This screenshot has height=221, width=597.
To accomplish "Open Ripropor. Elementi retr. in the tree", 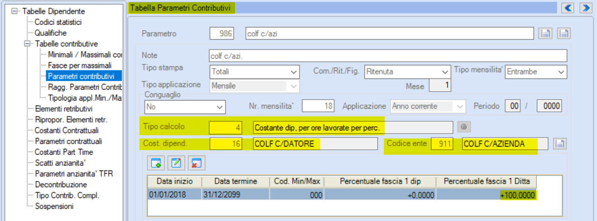I will (x=71, y=120).
